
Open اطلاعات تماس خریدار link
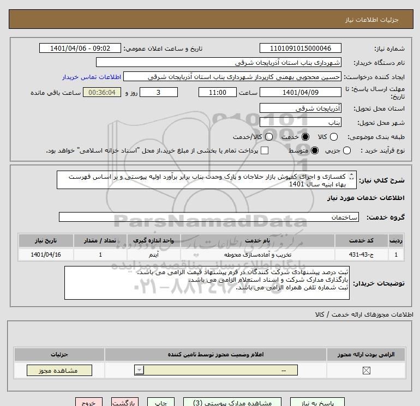point(92,77)
